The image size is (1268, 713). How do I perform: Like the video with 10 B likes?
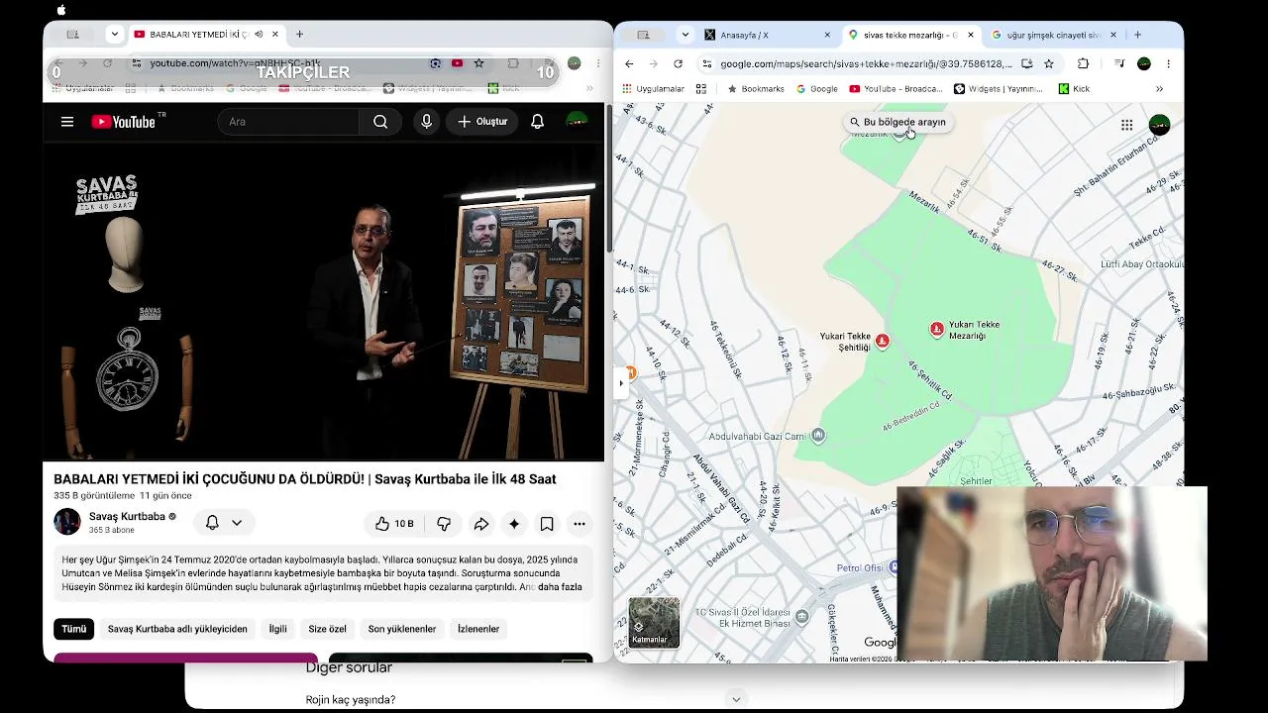point(393,524)
